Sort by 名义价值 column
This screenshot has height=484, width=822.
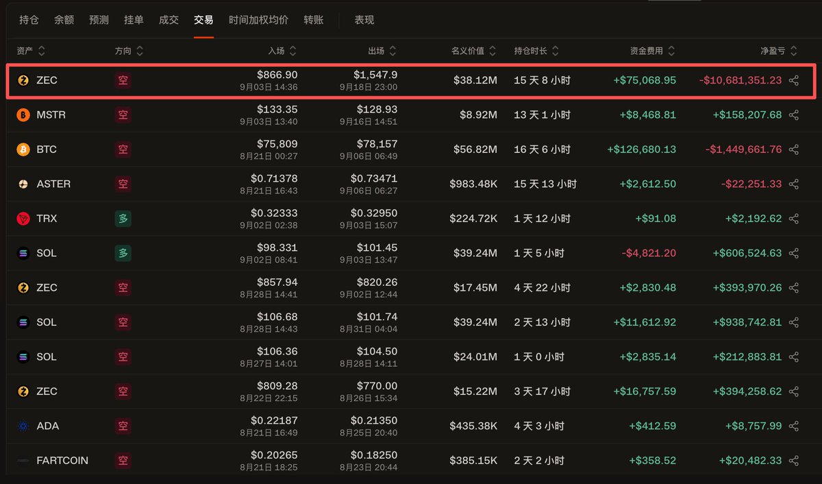[473, 51]
